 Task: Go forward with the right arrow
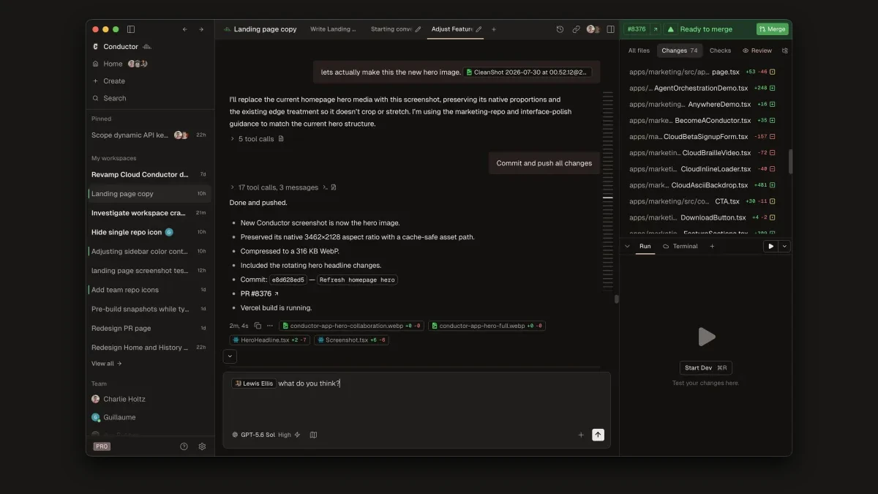(200, 29)
